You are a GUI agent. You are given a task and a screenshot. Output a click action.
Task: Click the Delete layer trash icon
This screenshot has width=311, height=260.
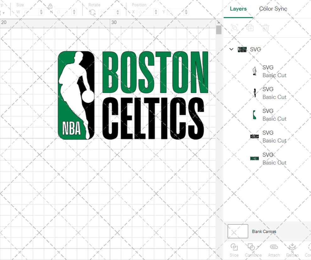point(265,28)
